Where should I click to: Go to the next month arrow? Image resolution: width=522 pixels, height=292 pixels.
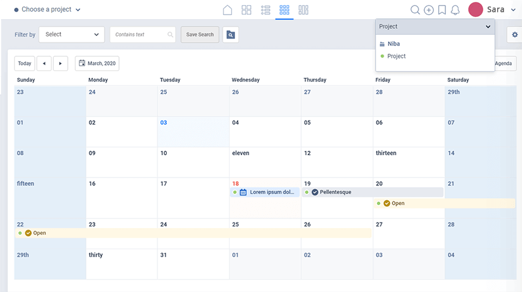pos(60,64)
